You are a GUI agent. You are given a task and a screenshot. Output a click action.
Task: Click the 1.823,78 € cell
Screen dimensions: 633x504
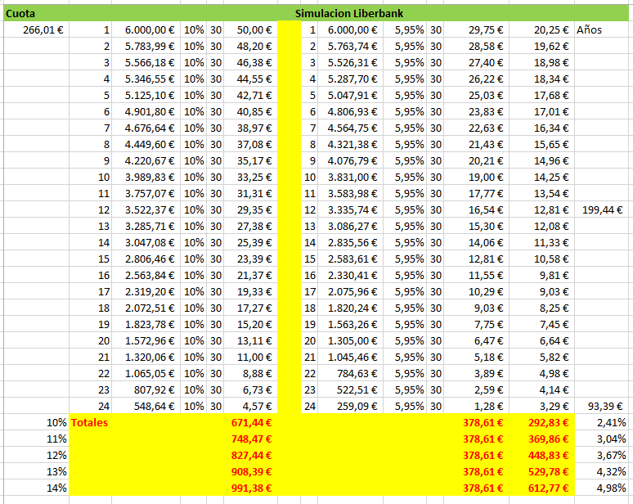coord(146,324)
